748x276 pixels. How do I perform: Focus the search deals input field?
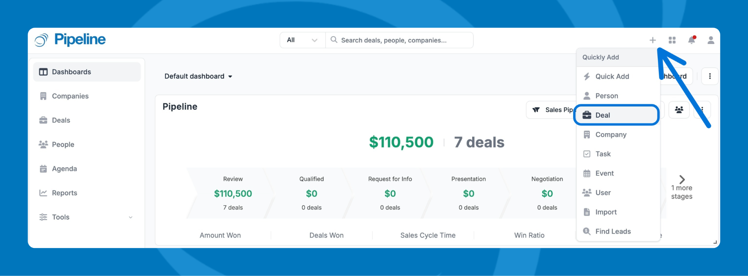tap(401, 40)
